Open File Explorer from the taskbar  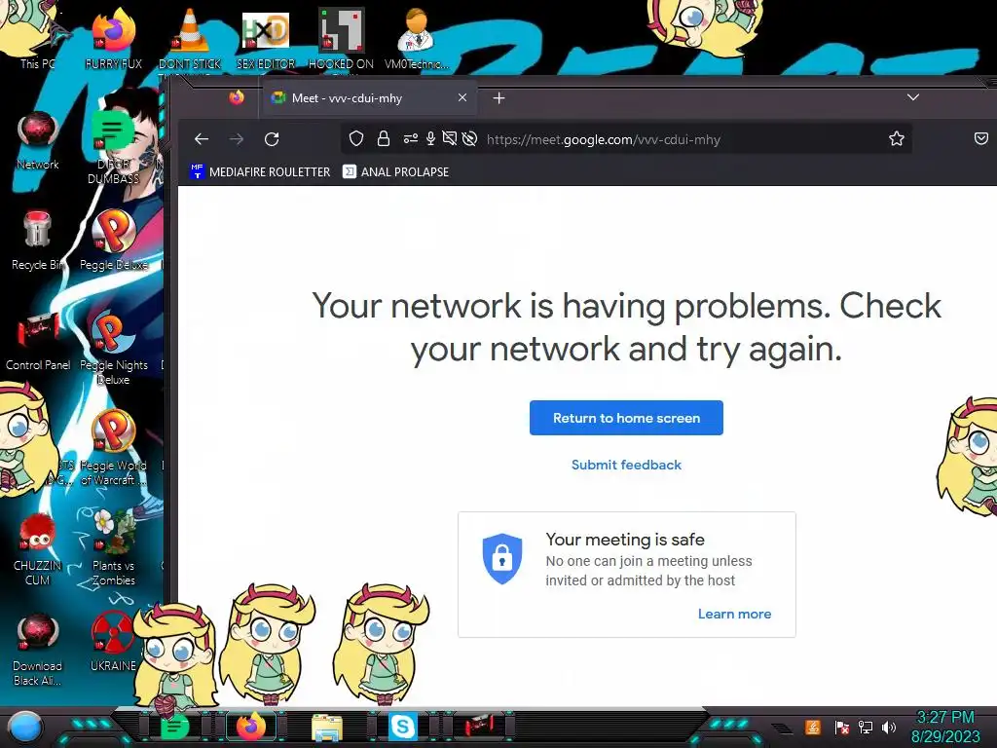point(327,727)
